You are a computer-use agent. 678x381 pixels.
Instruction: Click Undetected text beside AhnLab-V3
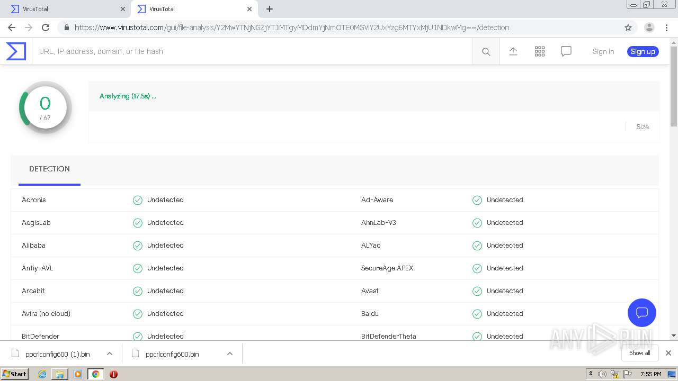[x=505, y=223]
